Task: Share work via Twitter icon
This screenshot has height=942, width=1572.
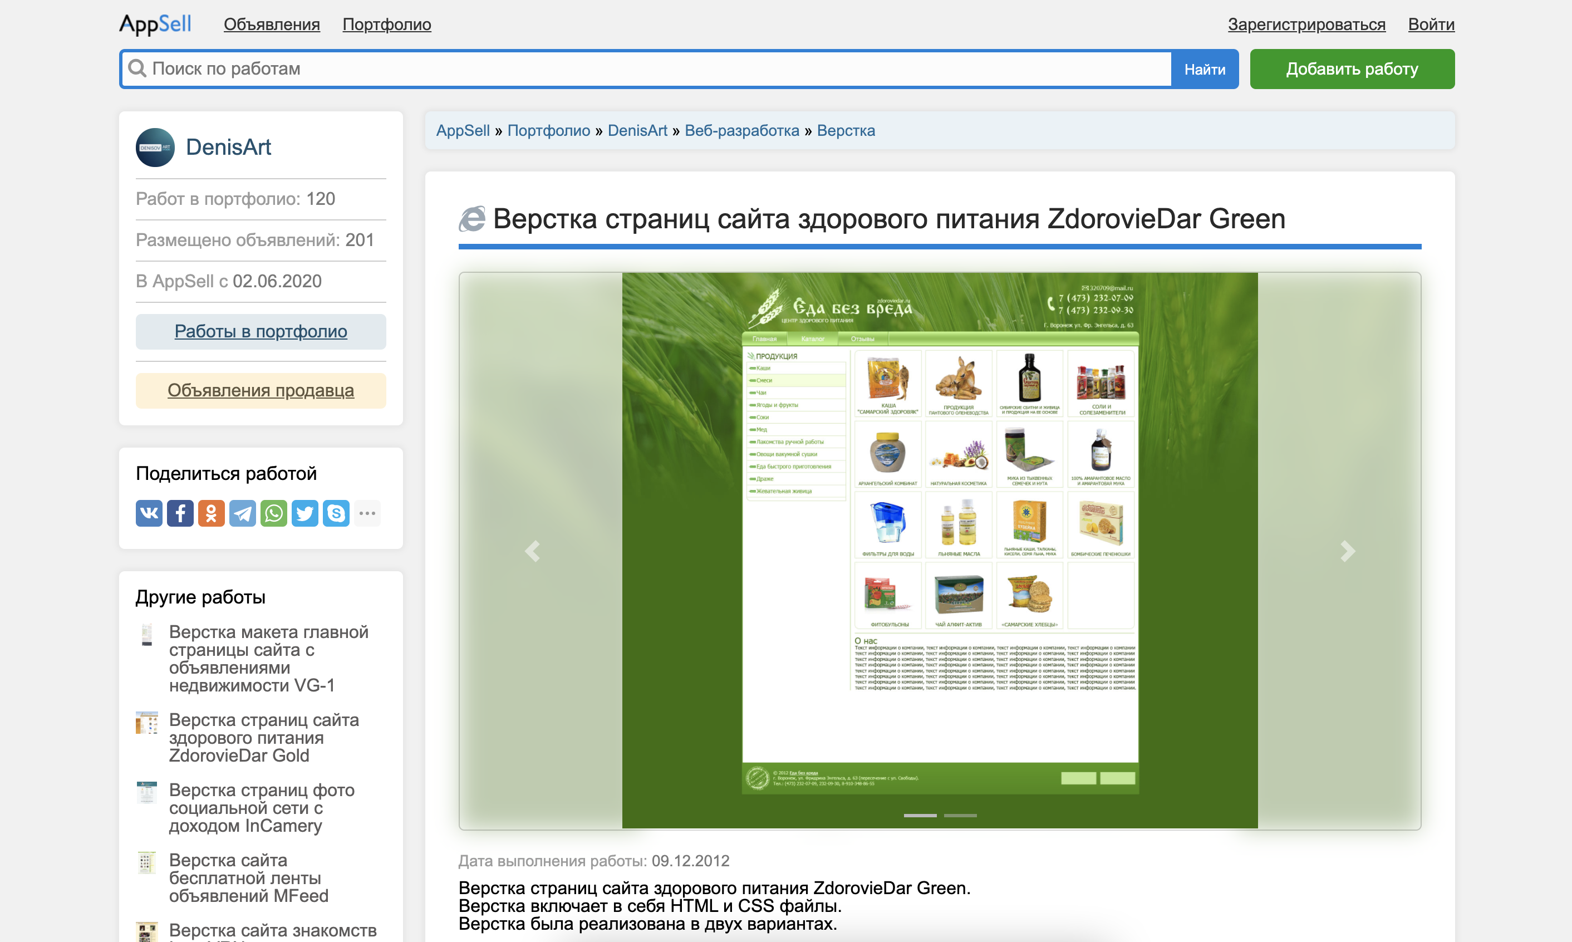Action: pyautogui.click(x=304, y=513)
